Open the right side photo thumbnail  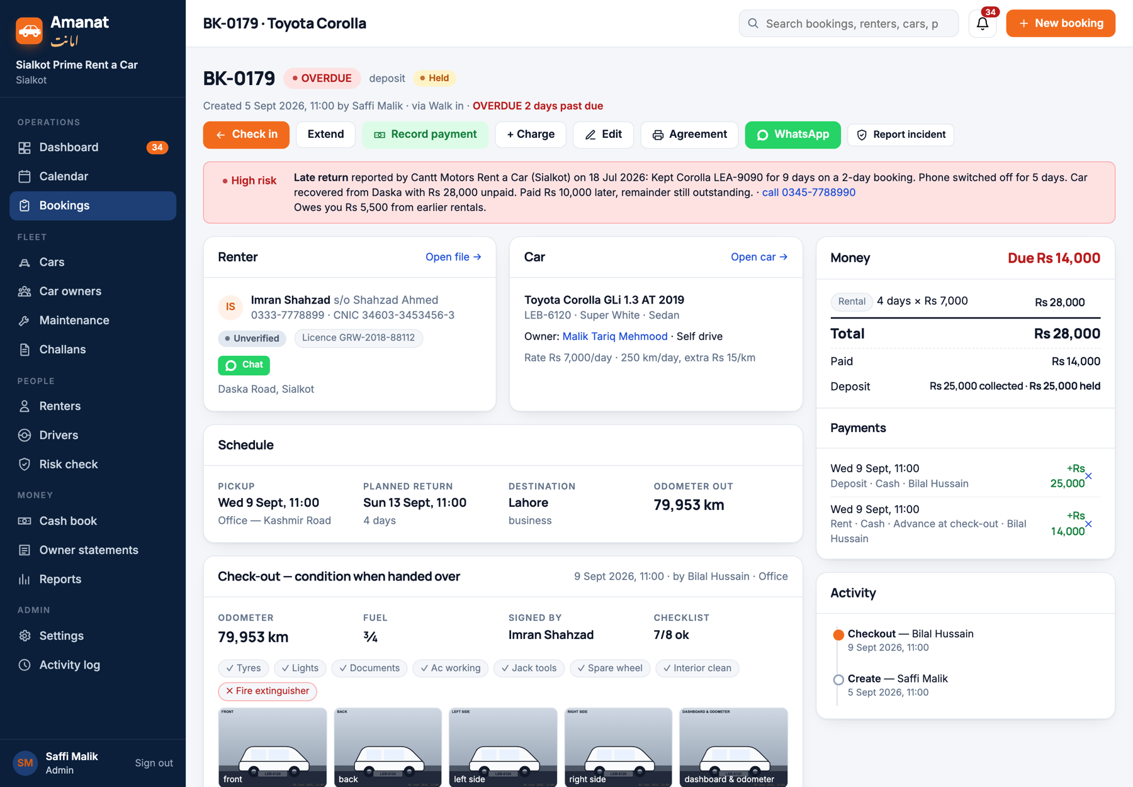(x=618, y=747)
